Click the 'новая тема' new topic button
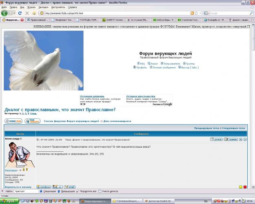255x204 pixels. (x=13, y=121)
